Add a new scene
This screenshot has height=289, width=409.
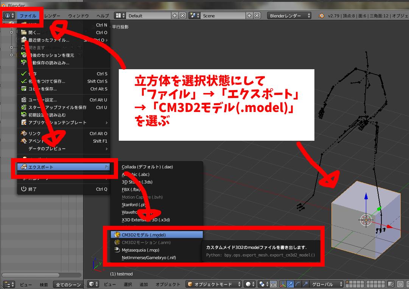tap(249, 16)
